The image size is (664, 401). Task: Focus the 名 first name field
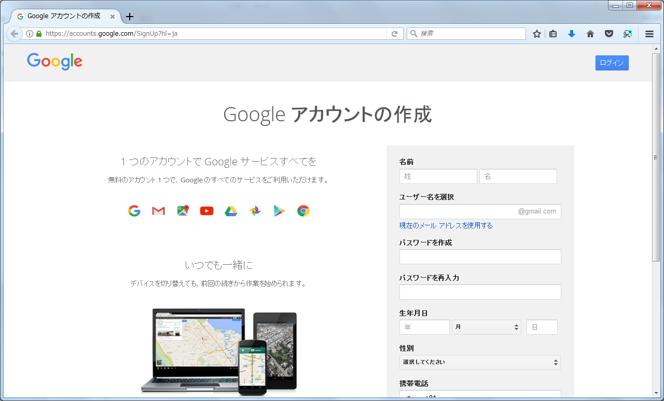(518, 176)
